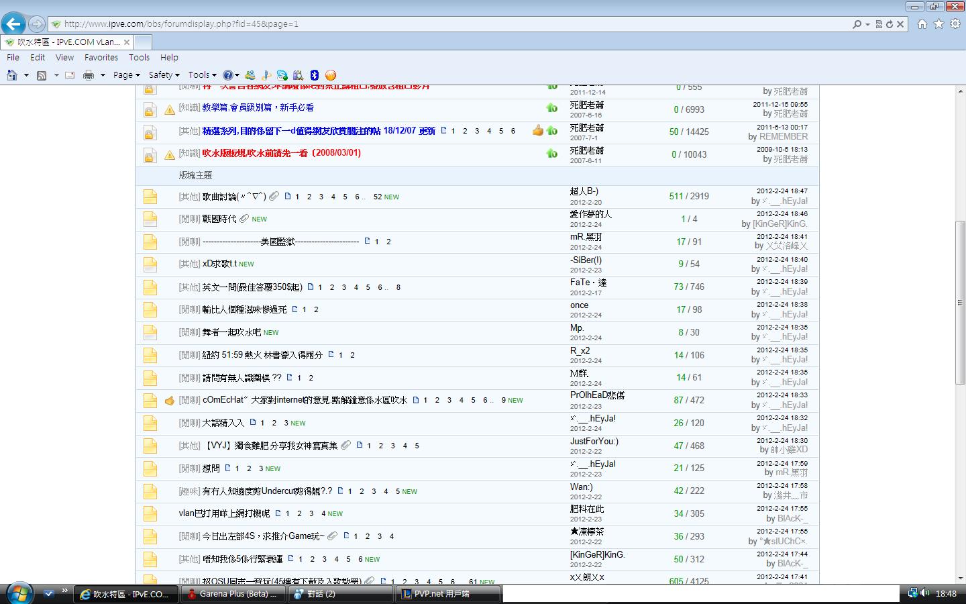Open the search dropdown arrow in address bar
The height and width of the screenshot is (604, 966).
click(867, 24)
